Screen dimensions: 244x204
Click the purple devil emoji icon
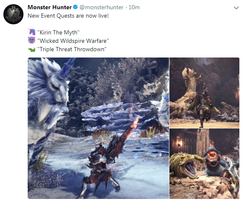[x=31, y=40]
